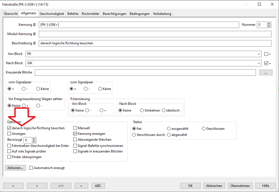The width and height of the screenshot is (279, 192).
Task: Select 'Umkehren' radio under Nach Block
Action: click(142, 110)
